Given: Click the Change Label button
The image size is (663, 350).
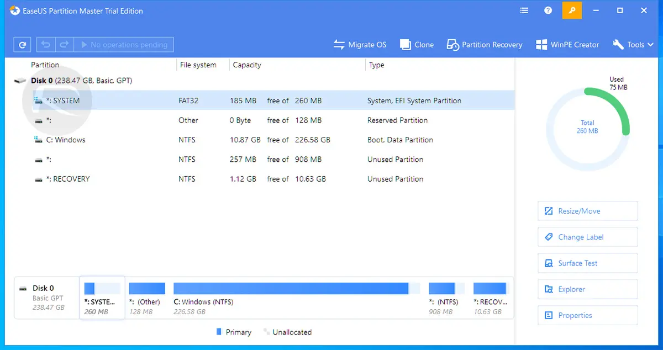Looking at the screenshot, I should (588, 237).
